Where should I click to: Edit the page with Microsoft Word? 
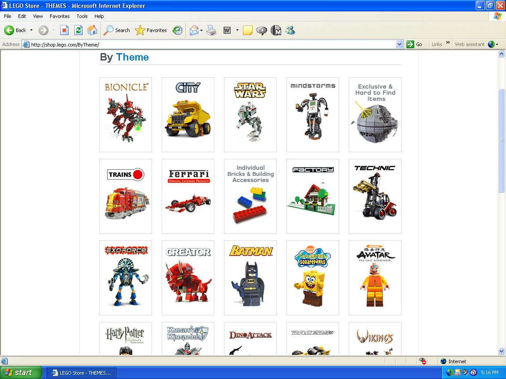coord(227,30)
